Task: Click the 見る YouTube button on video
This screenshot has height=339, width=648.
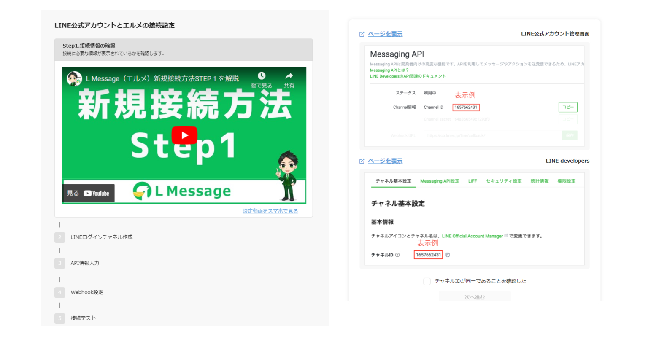Action: [x=89, y=193]
